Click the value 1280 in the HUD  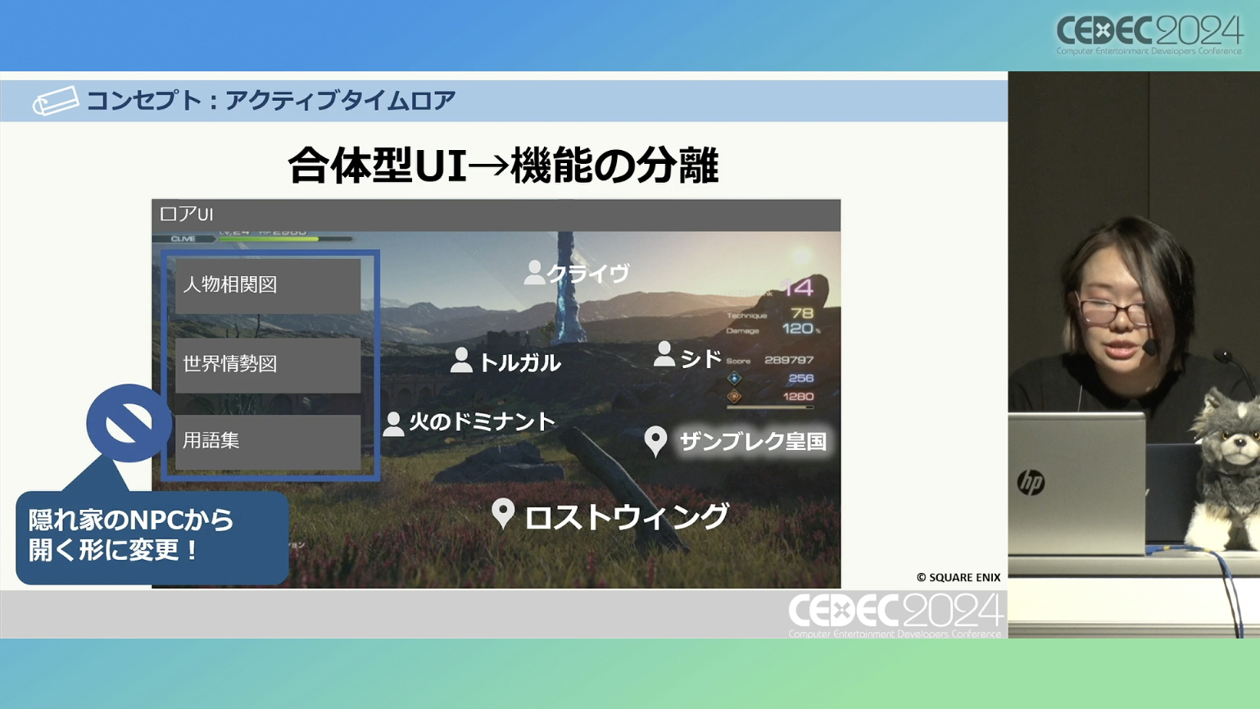[798, 397]
